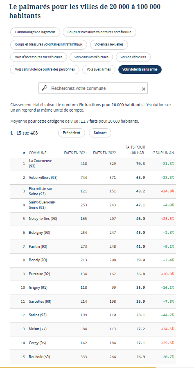The image size is (194, 368).
Task: Click the magnifying glass search icon
Action: click(44, 88)
